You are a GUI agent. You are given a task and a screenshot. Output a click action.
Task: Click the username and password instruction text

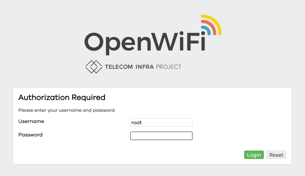pos(67,110)
